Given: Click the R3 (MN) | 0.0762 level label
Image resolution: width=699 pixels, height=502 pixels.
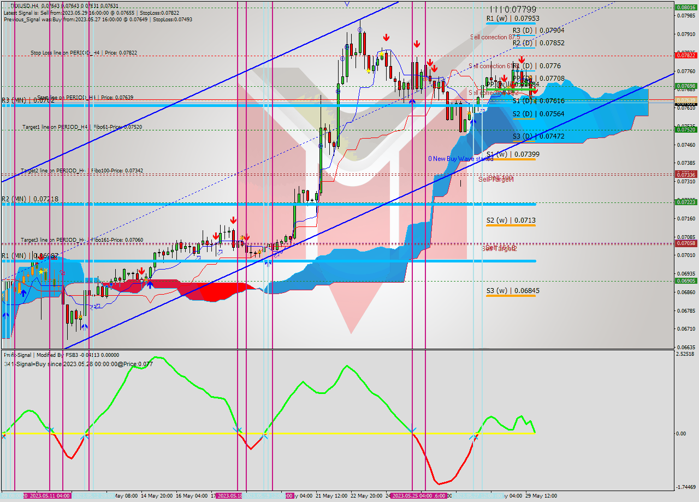Looking at the screenshot, I should tap(28, 100).
